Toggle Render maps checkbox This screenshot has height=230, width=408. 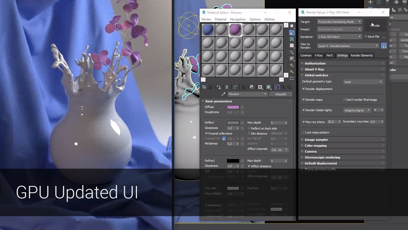tap(303, 100)
